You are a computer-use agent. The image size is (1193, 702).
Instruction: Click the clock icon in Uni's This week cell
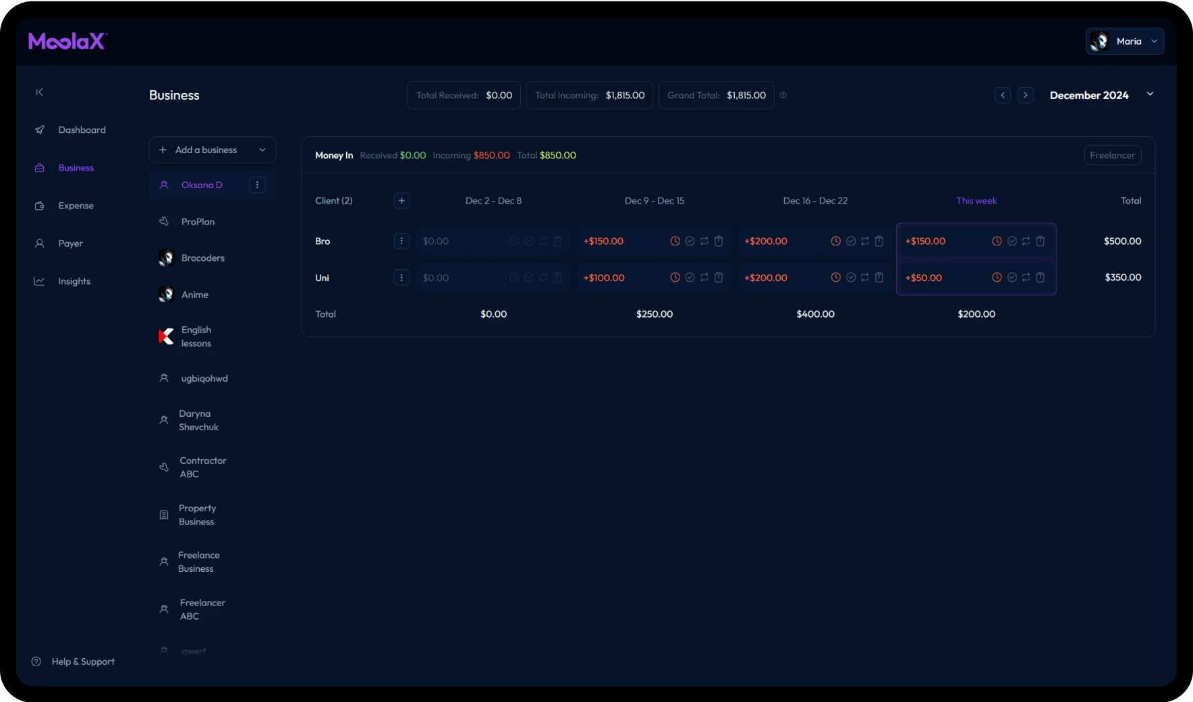coord(997,278)
